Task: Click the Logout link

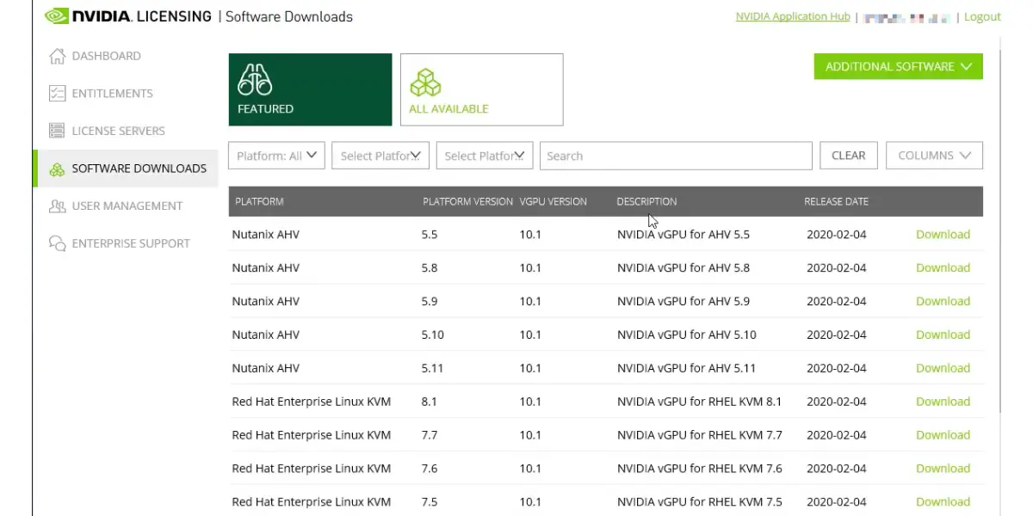Action: 982,16
